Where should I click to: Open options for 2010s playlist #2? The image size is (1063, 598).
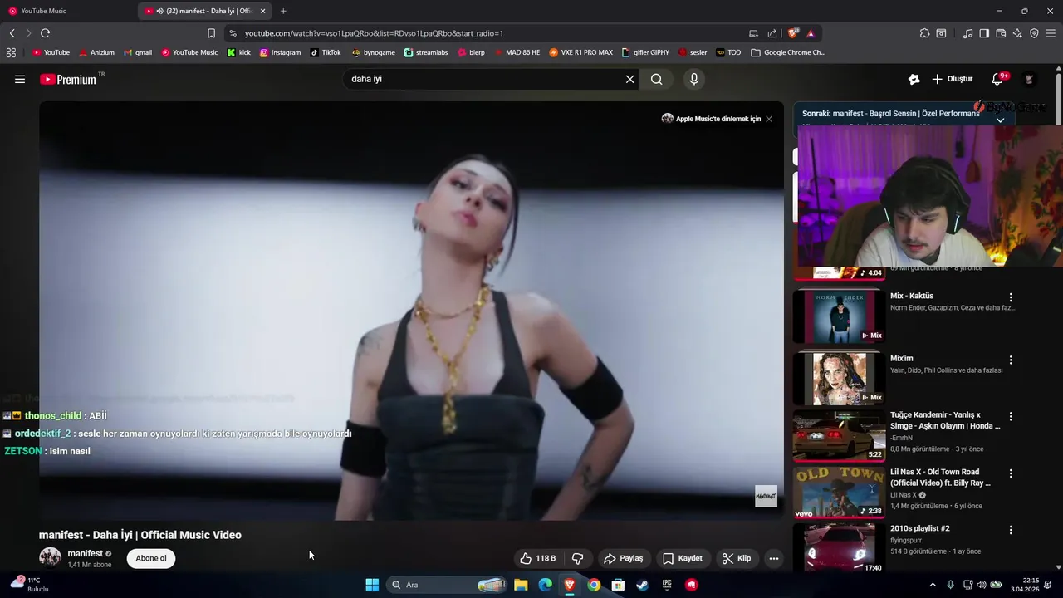[x=1011, y=530]
